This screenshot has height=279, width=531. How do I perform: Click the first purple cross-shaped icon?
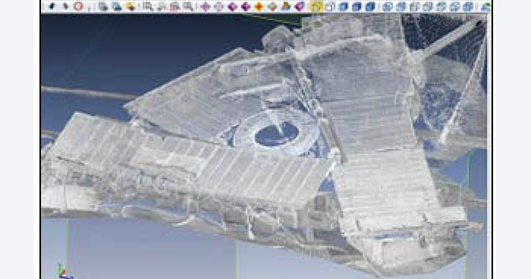click(205, 6)
